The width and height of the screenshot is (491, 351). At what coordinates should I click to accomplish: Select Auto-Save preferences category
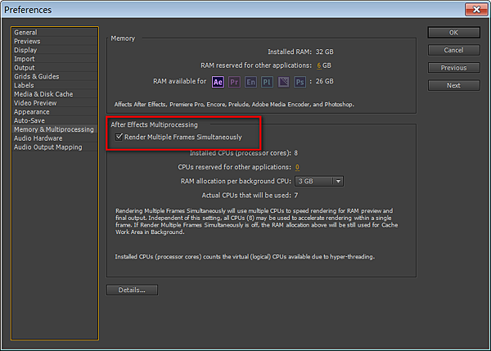pos(55,120)
